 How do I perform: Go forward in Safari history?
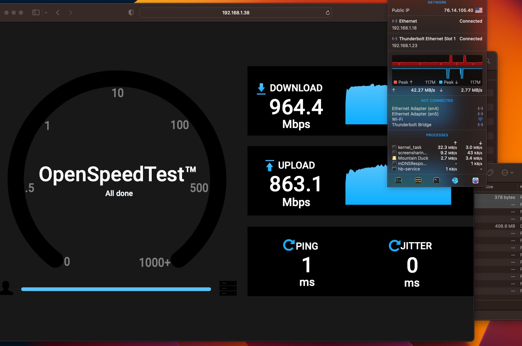(x=70, y=13)
